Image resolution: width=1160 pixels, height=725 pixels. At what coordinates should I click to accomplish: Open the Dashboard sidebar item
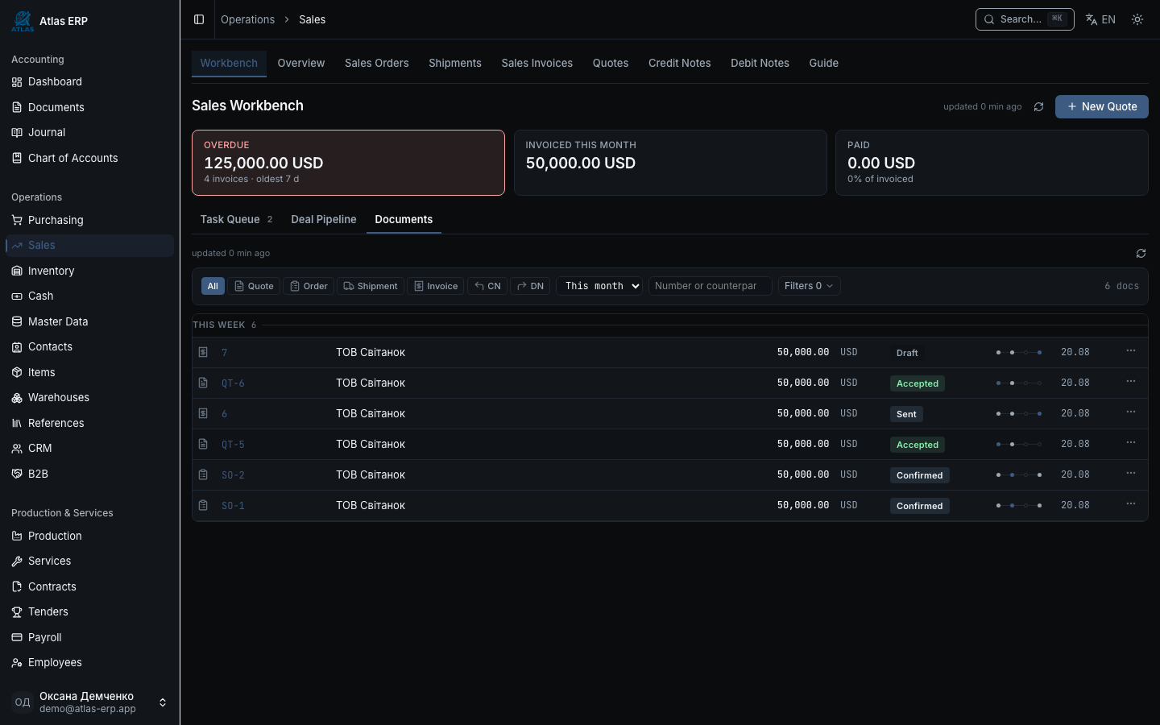[x=89, y=81]
